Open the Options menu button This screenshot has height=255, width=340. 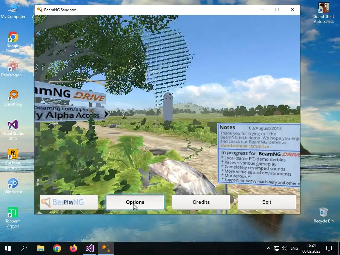(135, 202)
